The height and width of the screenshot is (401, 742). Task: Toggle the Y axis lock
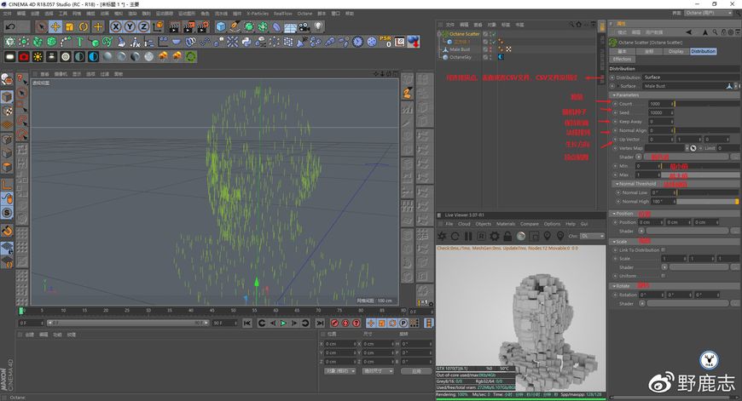130,26
